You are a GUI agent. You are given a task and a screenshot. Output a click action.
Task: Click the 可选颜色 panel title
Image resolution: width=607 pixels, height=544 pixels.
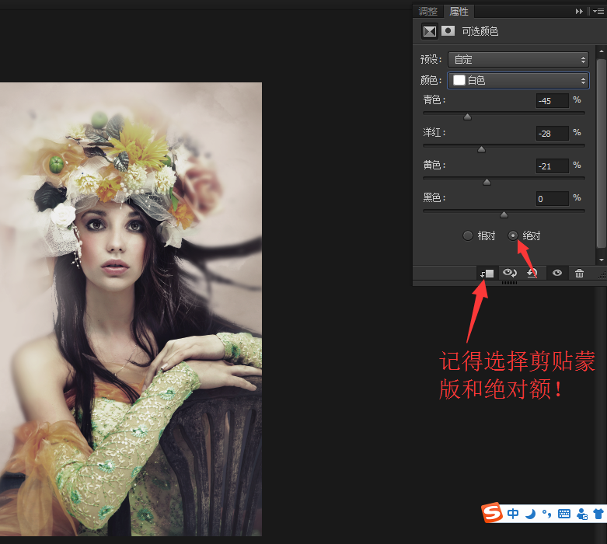[x=480, y=31]
